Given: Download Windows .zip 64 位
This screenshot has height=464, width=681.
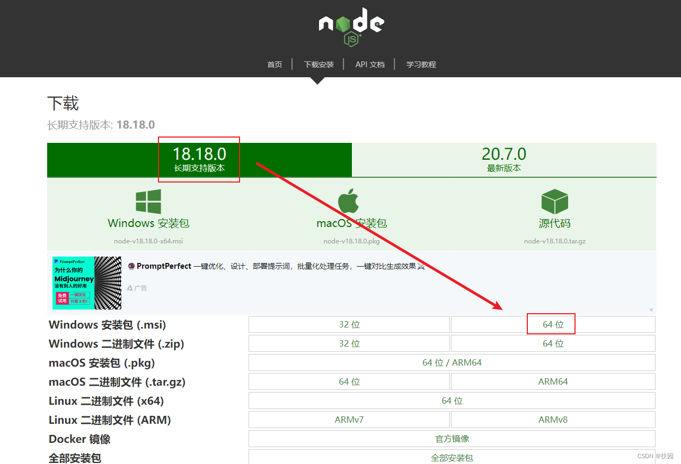Looking at the screenshot, I should click(553, 343).
